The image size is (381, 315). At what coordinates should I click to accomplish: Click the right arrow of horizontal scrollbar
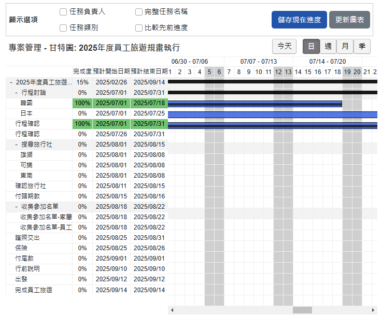[x=374, y=310]
